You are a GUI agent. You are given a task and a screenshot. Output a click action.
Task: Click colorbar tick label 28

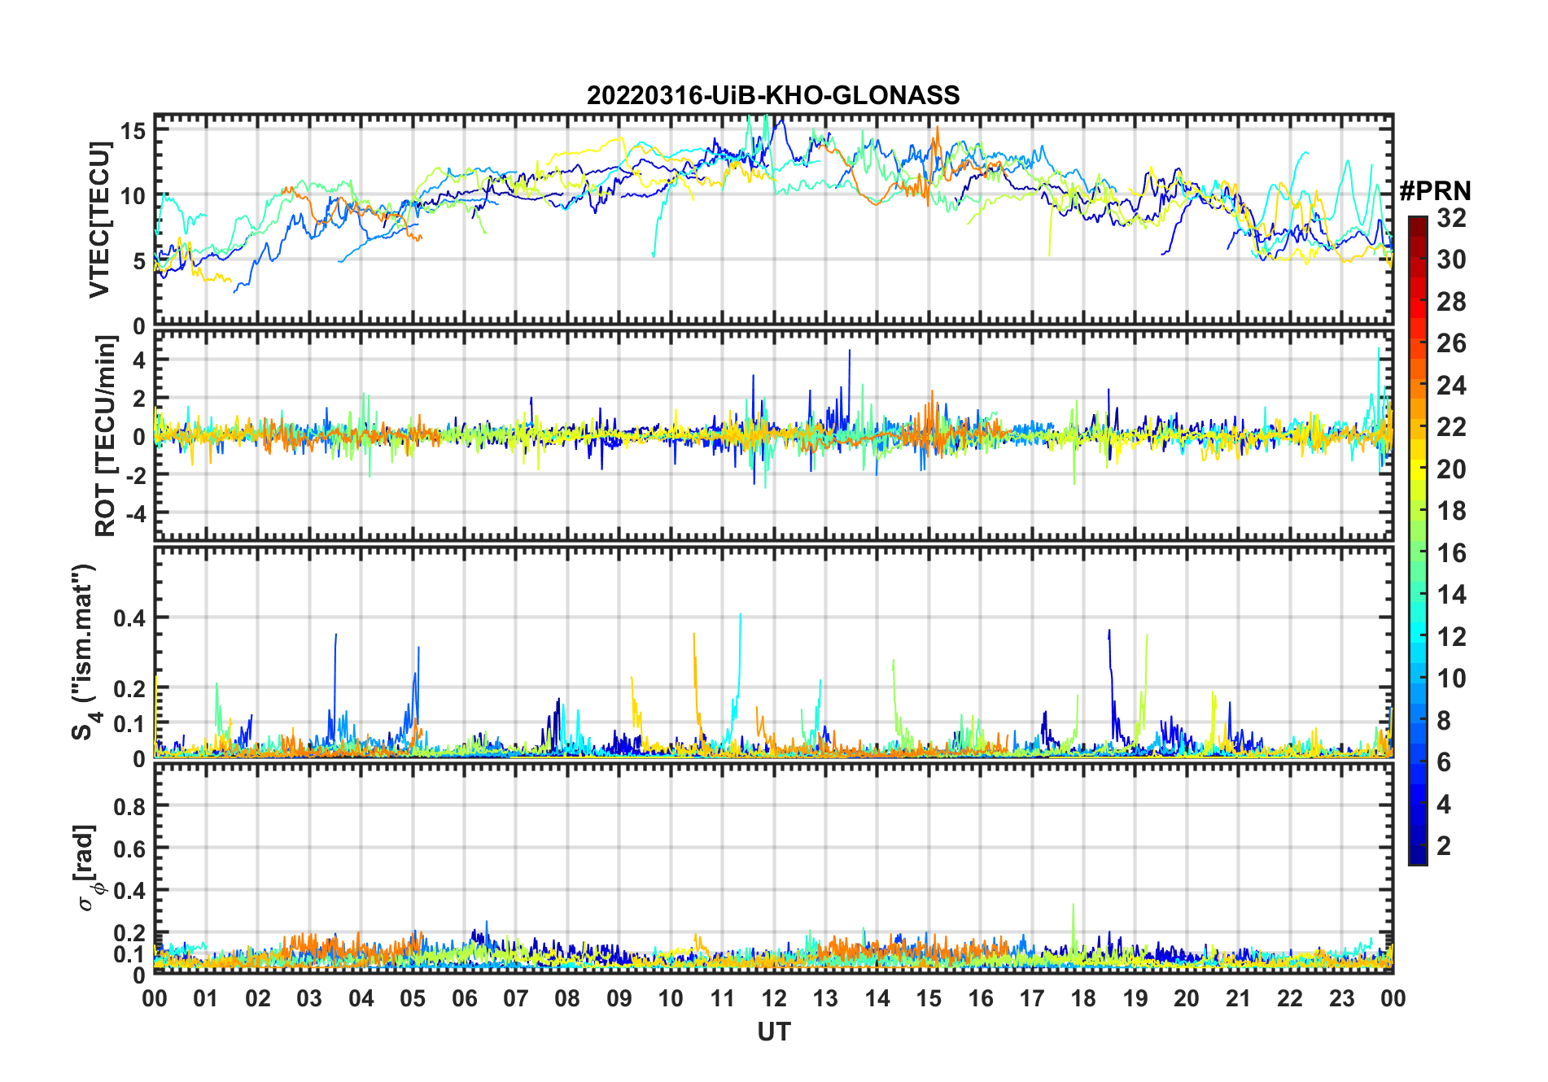(x=1451, y=301)
